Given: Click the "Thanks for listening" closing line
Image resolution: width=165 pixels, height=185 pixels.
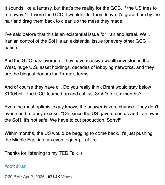Looking at the screenshot, I should (x=43, y=153).
